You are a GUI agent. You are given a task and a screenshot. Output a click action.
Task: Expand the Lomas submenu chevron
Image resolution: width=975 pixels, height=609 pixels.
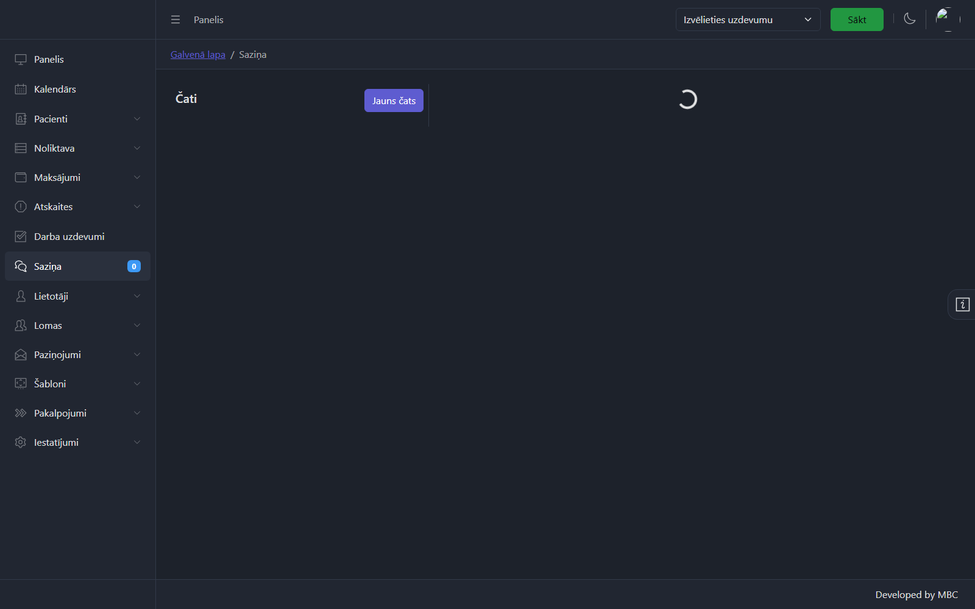137,325
